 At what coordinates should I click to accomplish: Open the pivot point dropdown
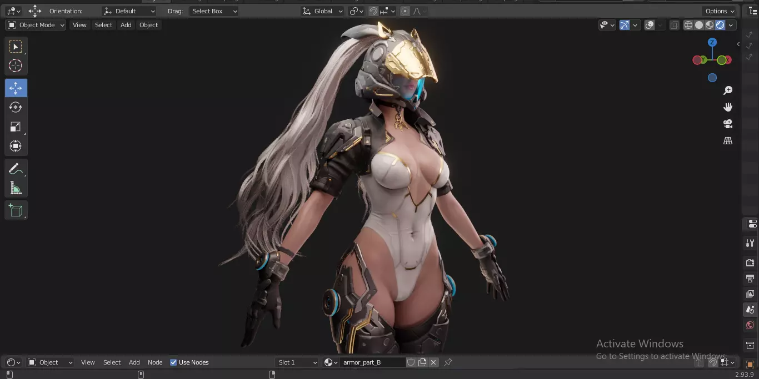[x=356, y=11]
